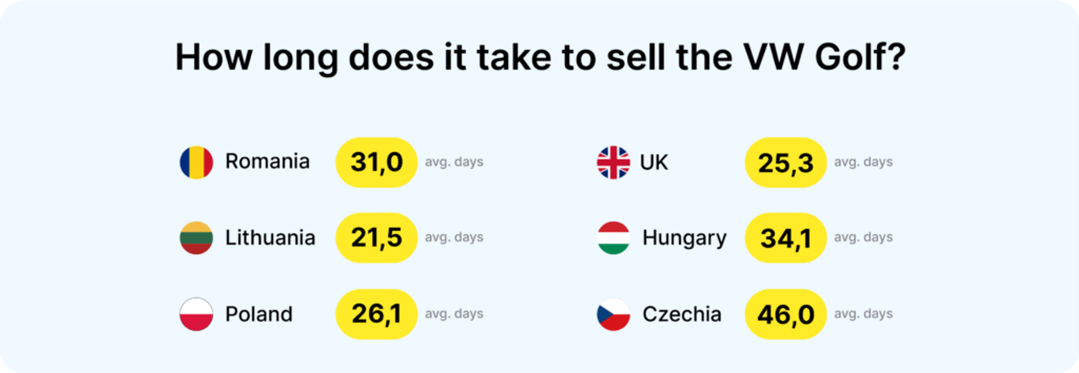The width and height of the screenshot is (1079, 373).
Task: Click the Romania flag icon
Action: click(196, 162)
